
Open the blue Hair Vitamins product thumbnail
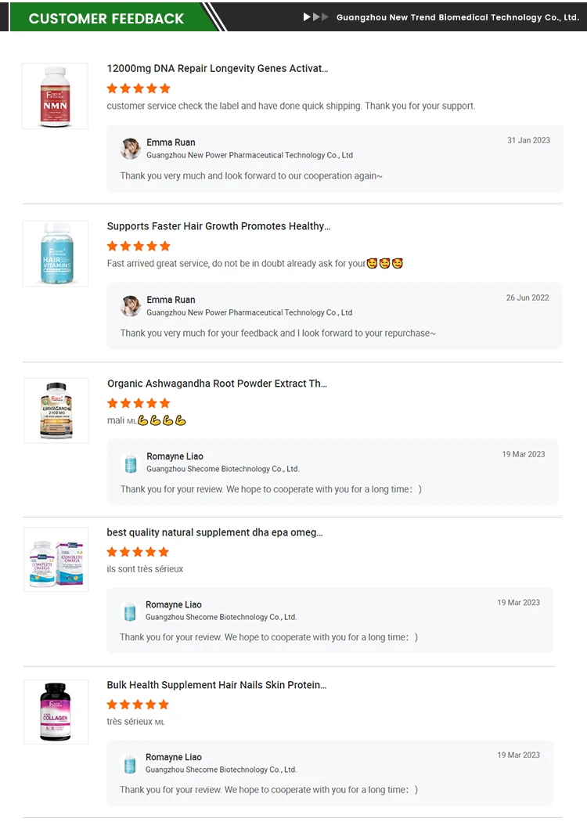point(56,254)
